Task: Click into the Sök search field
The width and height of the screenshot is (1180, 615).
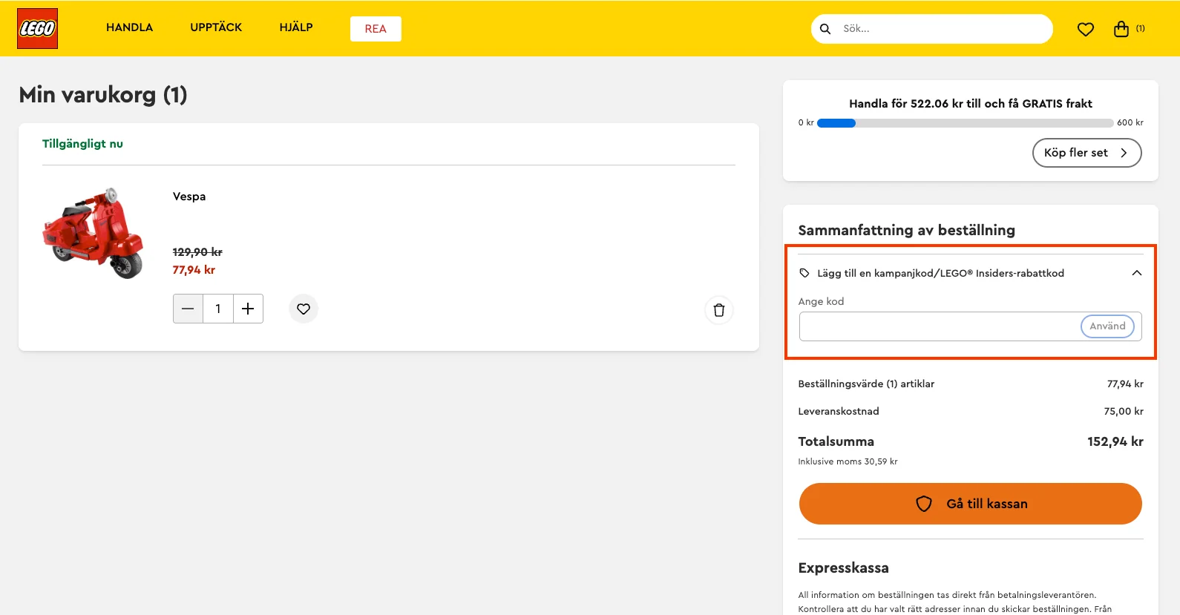Action: click(x=943, y=29)
